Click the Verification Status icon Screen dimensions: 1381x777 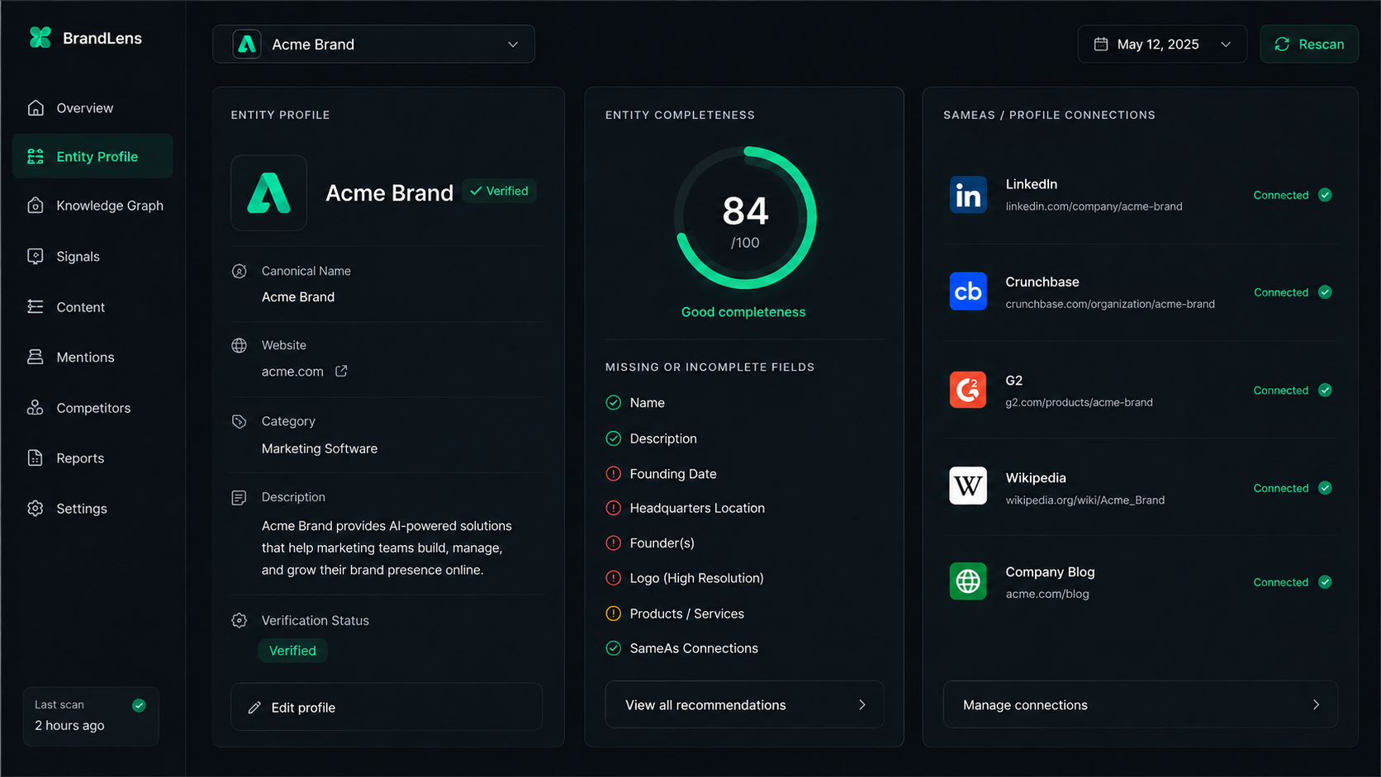tap(240, 621)
